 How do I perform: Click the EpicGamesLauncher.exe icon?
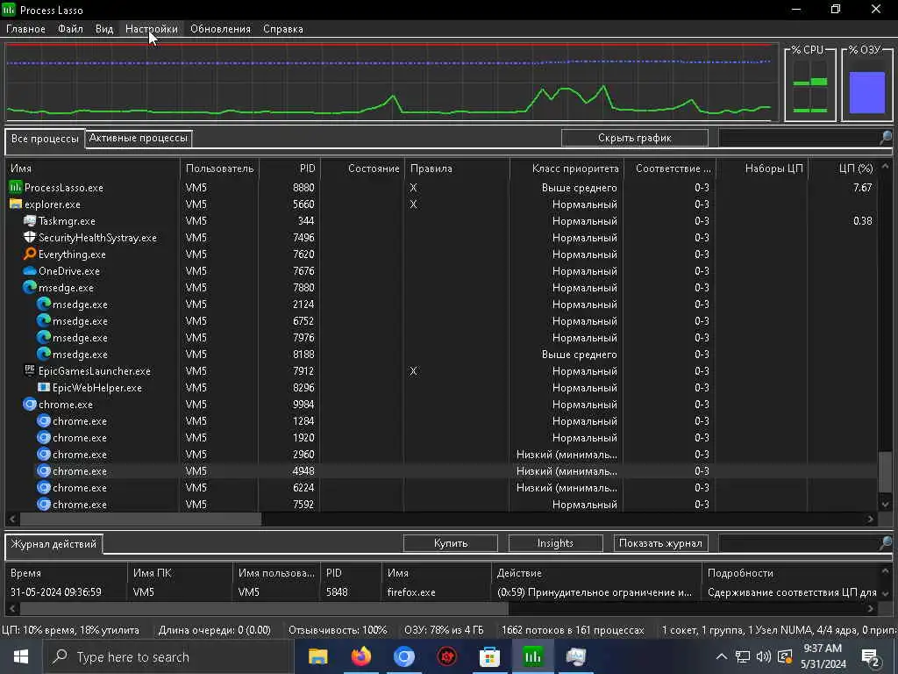point(30,371)
